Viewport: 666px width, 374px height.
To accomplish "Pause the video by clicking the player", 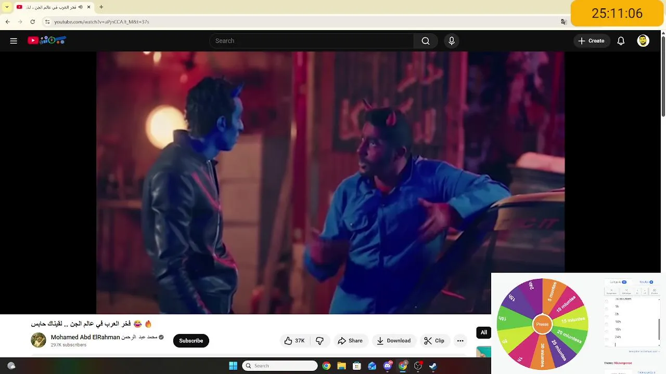I will point(330,183).
